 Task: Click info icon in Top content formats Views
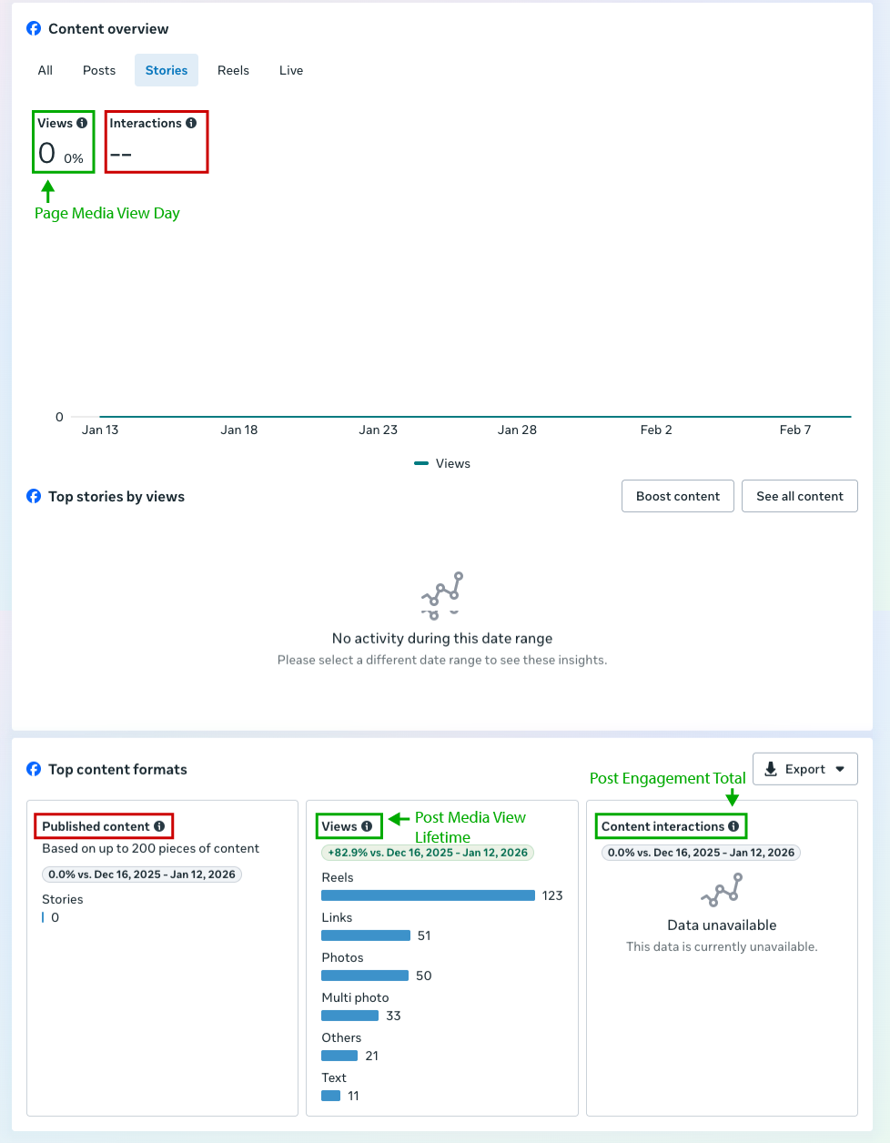[x=367, y=826]
